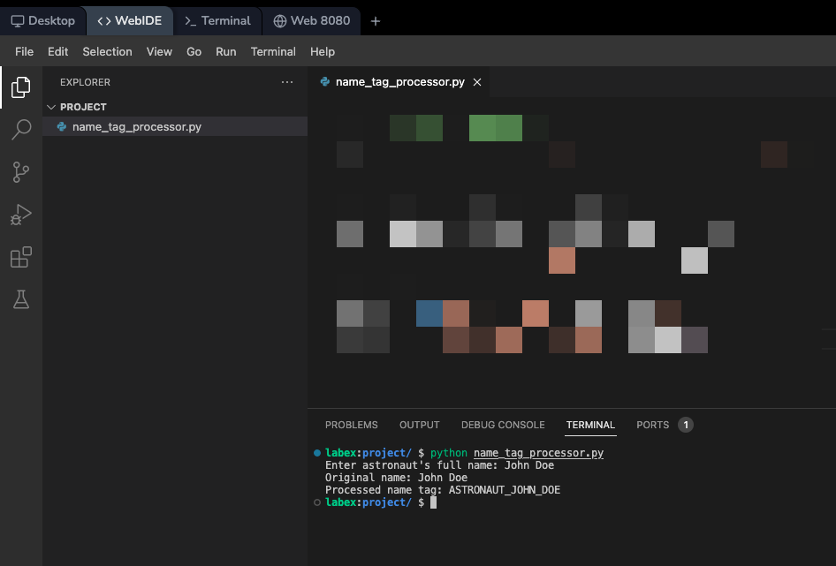Screen dimensions: 836x566
Task: Click inside the terminal prompt
Action: click(433, 502)
